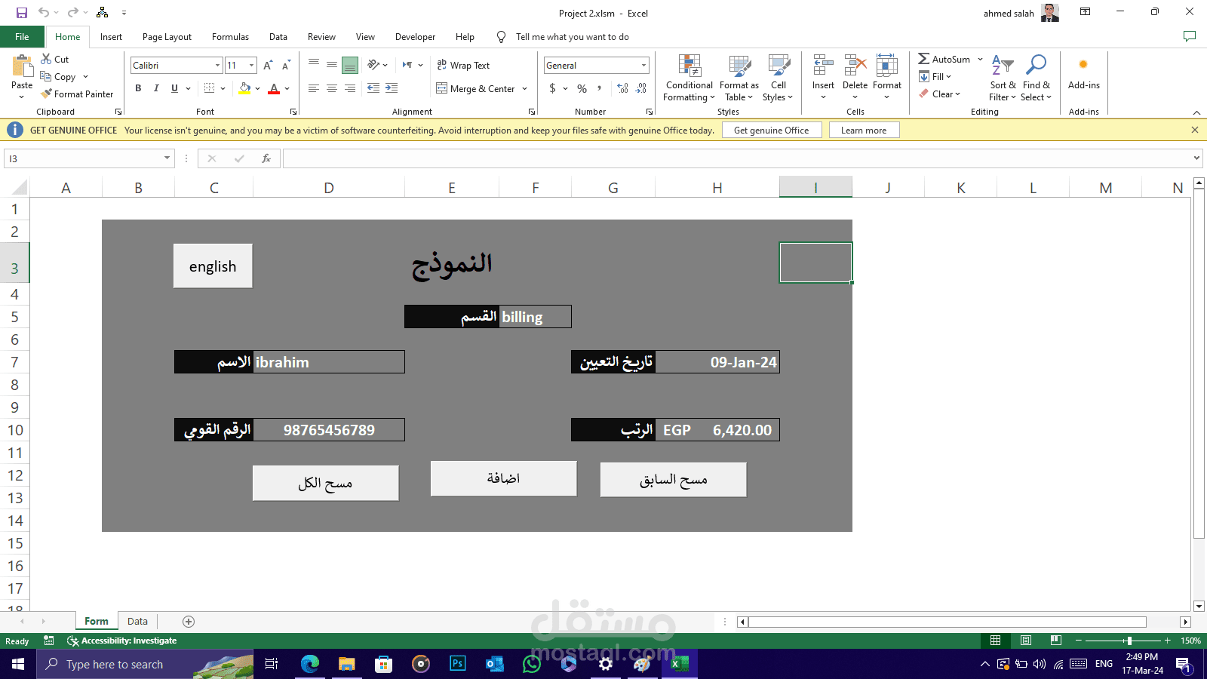Switch to Page Layout view in status bar
The image size is (1207, 679).
[1026, 641]
